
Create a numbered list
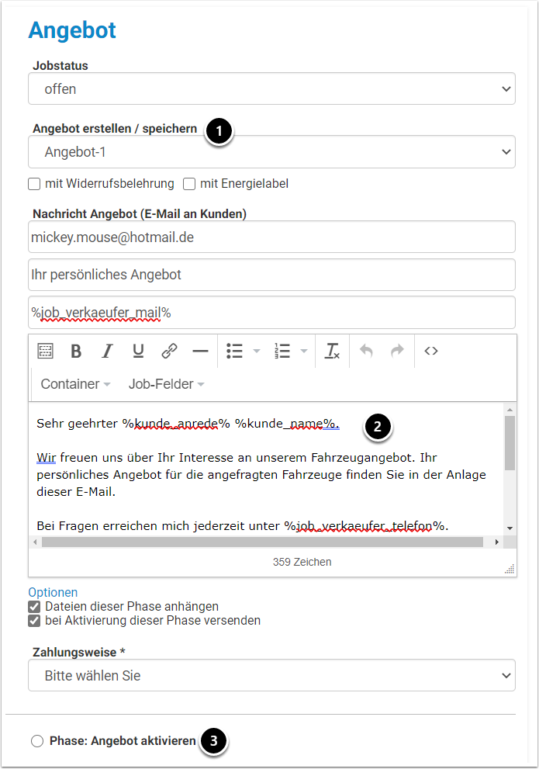(x=282, y=352)
